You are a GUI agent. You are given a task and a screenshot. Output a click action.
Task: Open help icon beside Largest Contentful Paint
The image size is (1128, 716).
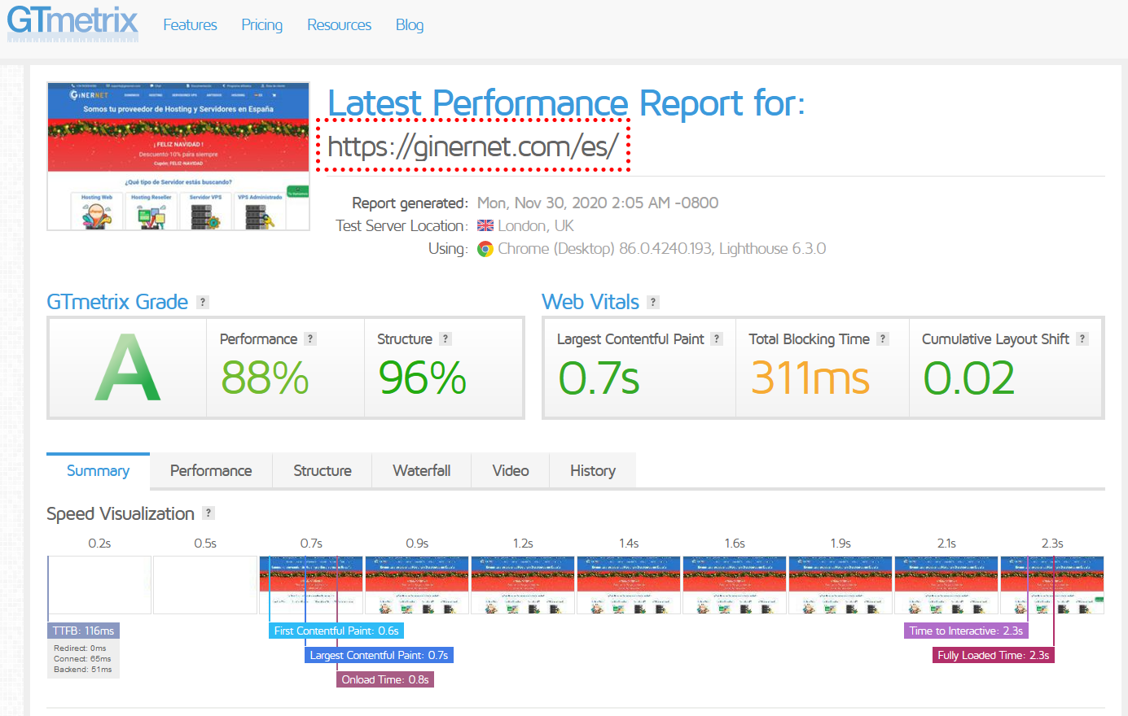tap(717, 339)
